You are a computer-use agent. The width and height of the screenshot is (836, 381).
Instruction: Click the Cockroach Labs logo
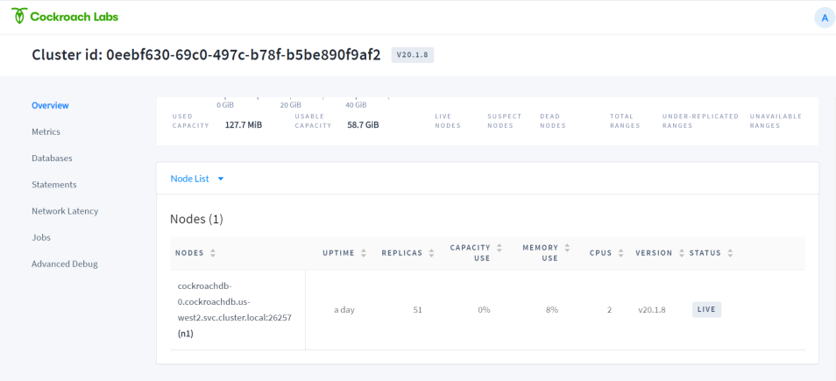(65, 17)
